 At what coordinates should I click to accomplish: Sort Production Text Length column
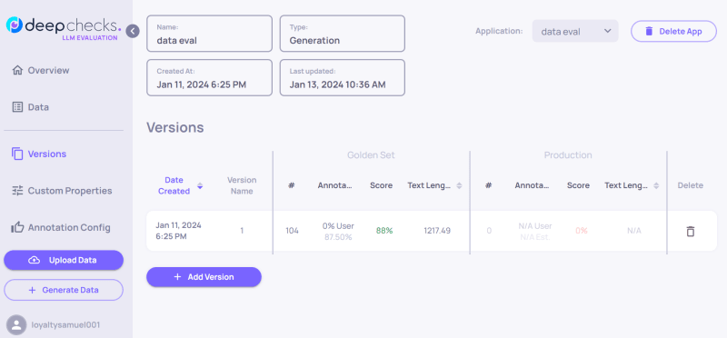pos(656,185)
